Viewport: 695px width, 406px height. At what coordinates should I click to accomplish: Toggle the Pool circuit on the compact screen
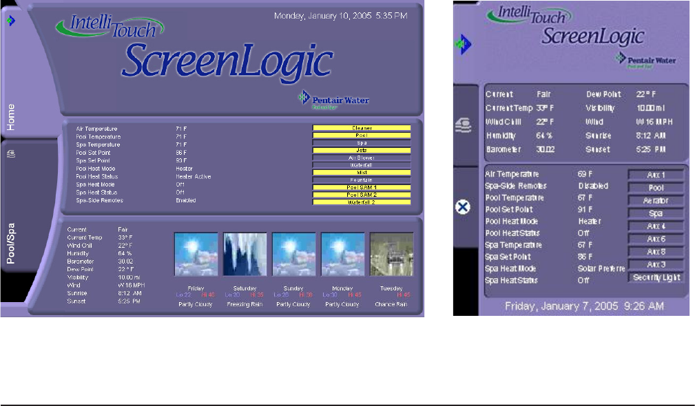point(656,188)
